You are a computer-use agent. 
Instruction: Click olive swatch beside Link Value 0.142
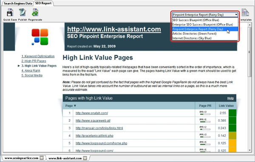point(232,136)
